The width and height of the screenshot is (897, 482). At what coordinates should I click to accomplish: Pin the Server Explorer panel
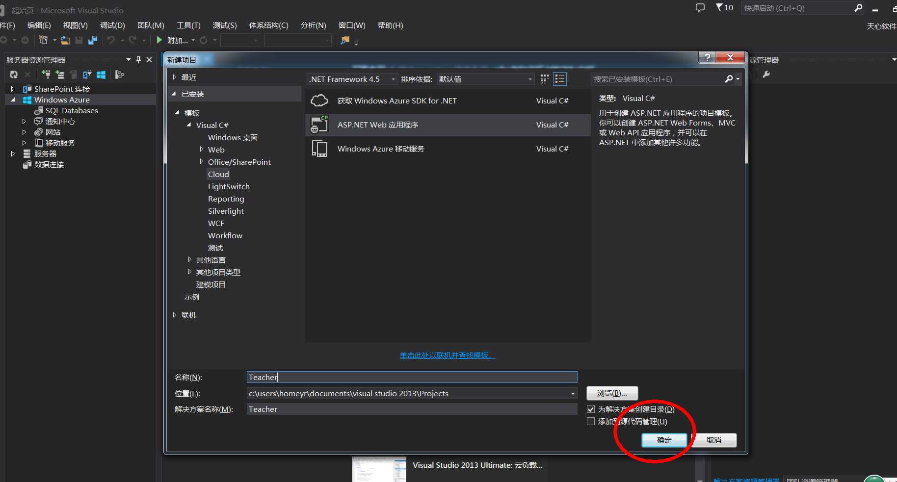[139, 59]
